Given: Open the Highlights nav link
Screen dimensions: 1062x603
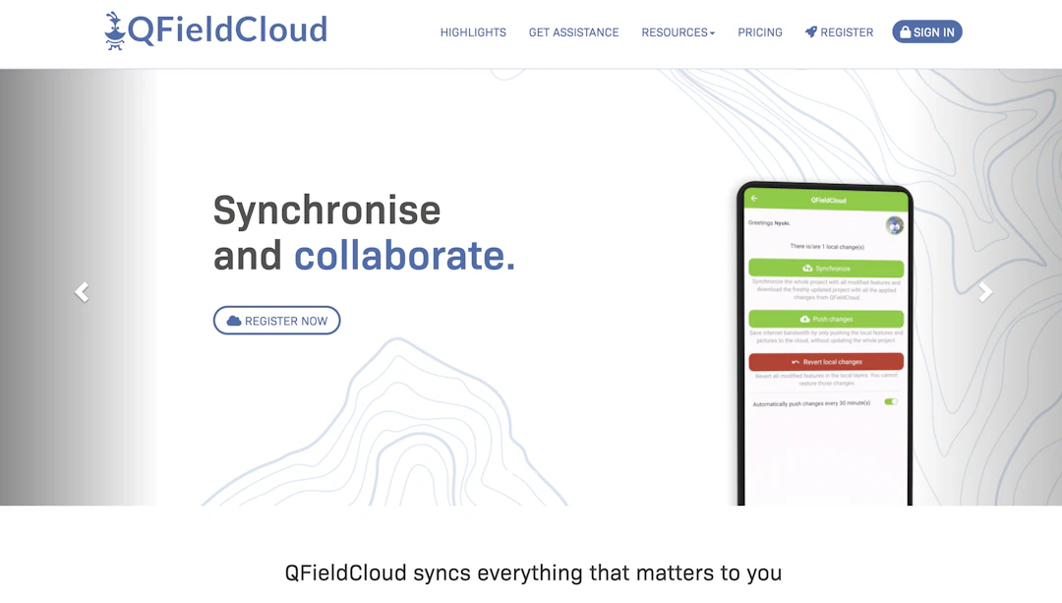Looking at the screenshot, I should tap(473, 32).
